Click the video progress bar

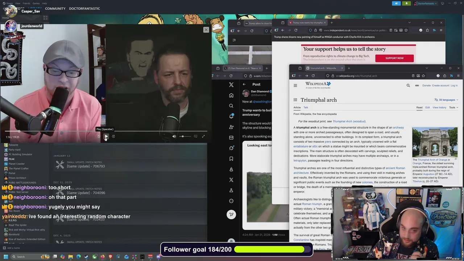coord(106,131)
